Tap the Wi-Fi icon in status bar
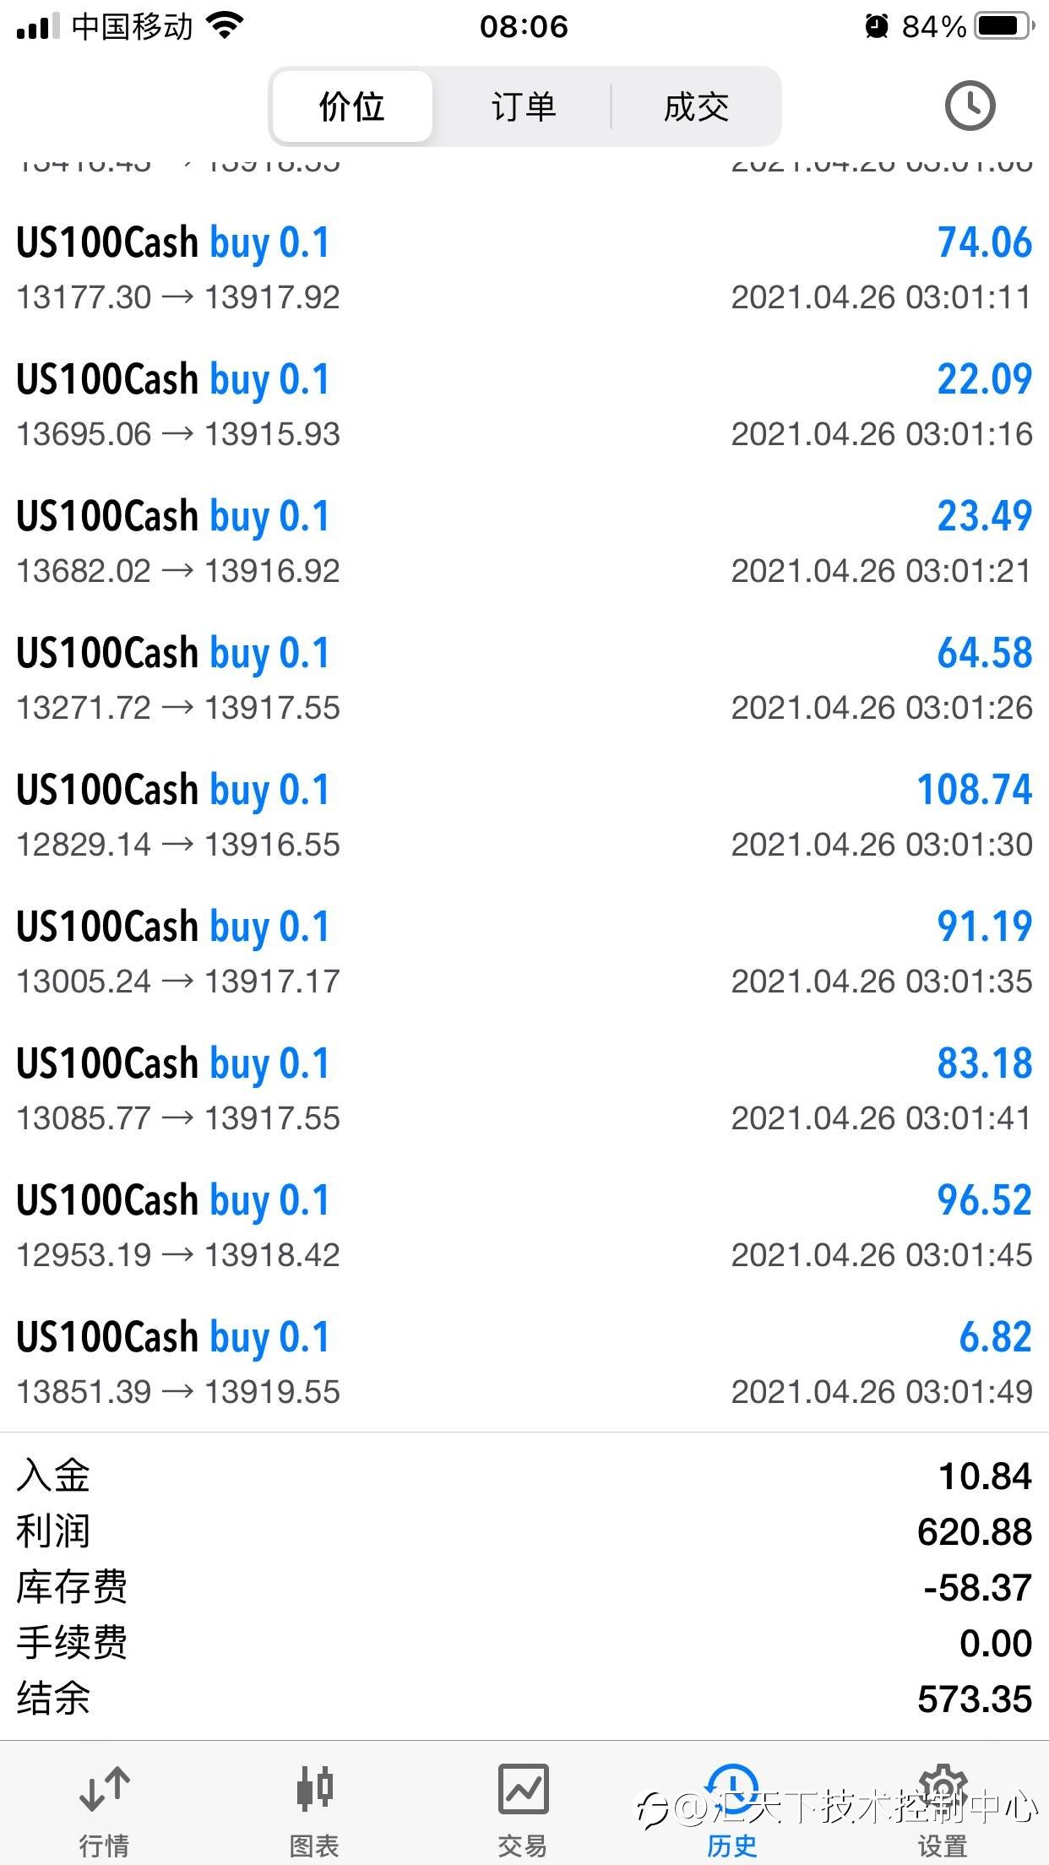This screenshot has height=1865, width=1049. (x=225, y=26)
